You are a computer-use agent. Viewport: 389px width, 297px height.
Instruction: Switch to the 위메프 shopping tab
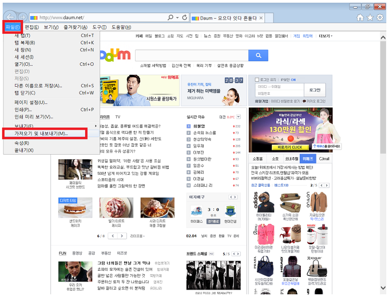pyautogui.click(x=308, y=159)
